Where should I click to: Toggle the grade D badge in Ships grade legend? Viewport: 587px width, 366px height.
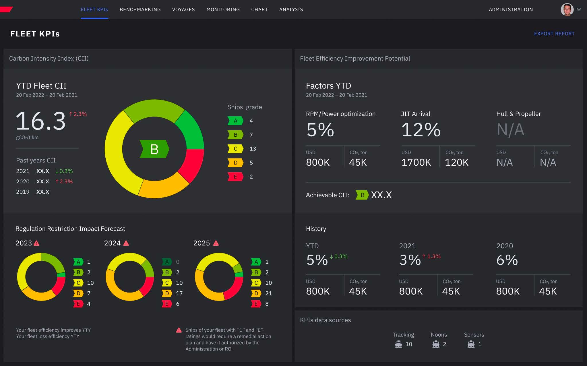pos(235,162)
